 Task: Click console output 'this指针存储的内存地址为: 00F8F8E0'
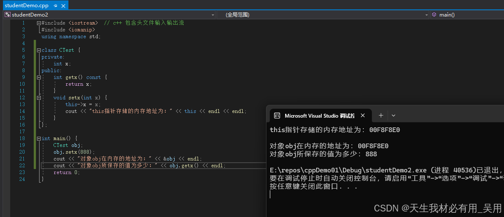pos(334,130)
